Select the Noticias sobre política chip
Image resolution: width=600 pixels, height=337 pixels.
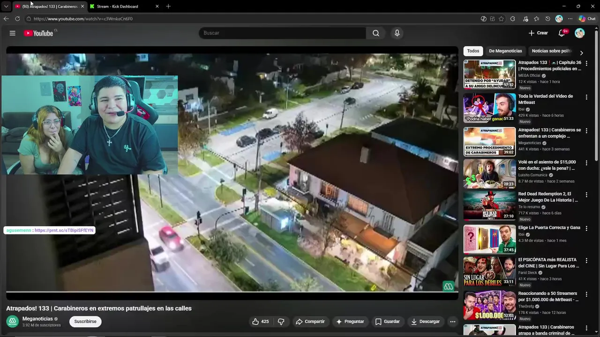[x=552, y=51]
